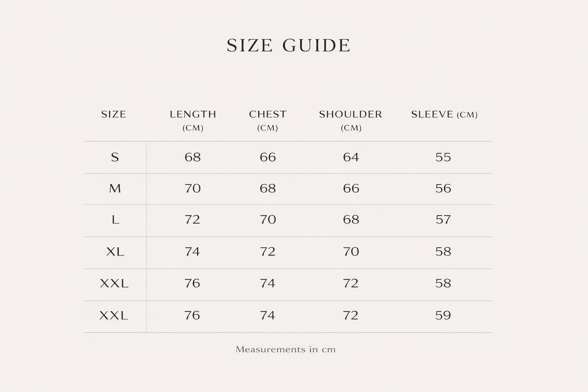Select the LENGTH (CM) column header
588x392 pixels.
193,121
